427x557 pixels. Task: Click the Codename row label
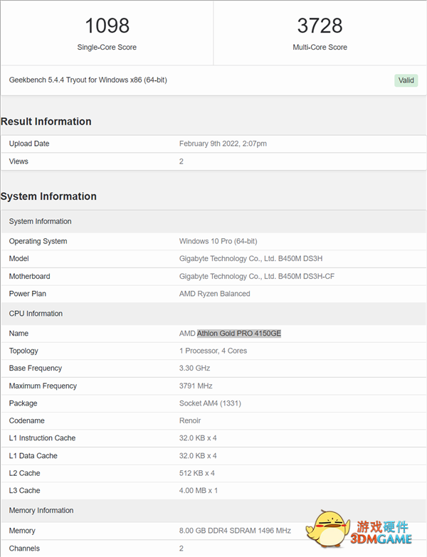point(26,420)
